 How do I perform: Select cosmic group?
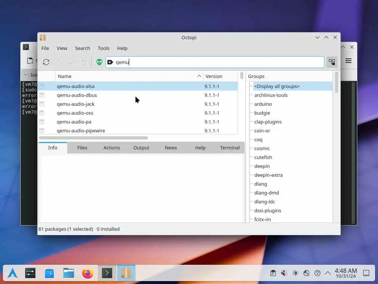262,148
